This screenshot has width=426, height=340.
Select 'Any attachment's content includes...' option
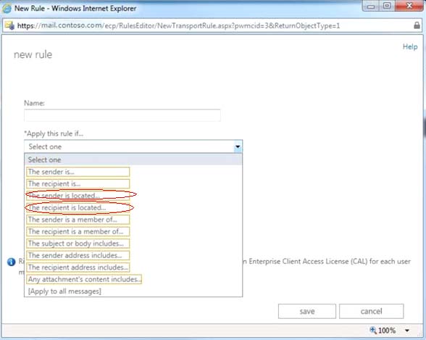coord(84,279)
